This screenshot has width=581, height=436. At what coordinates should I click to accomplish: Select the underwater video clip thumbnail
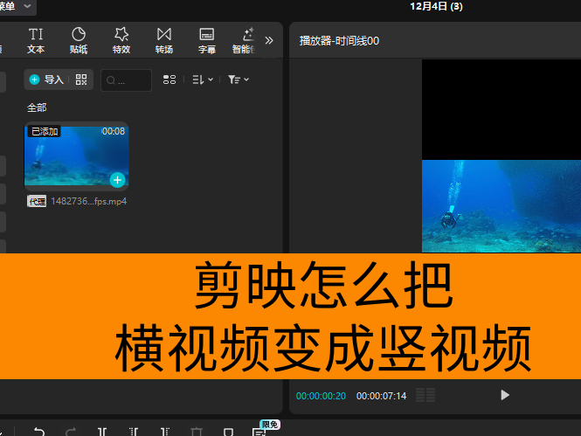[x=77, y=156]
